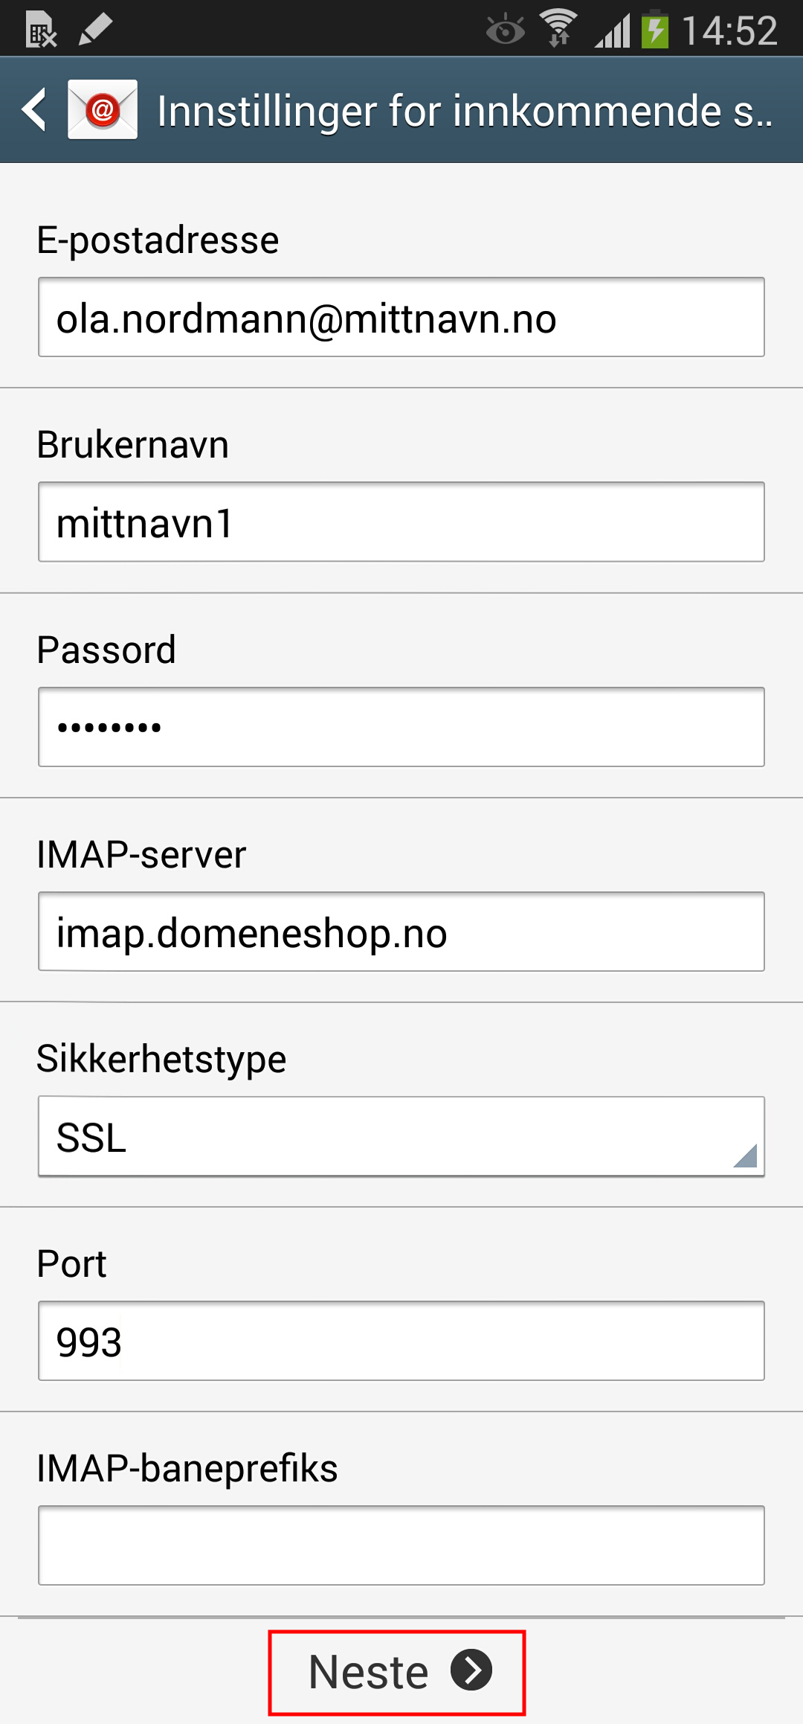Focus the Passord field
Image resolution: width=803 pixels, height=1724 pixels.
pyautogui.click(x=401, y=727)
